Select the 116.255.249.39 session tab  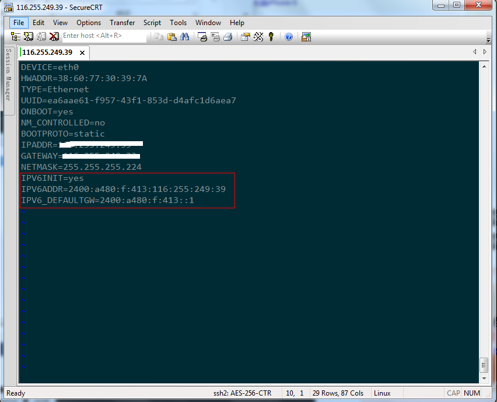coord(47,53)
